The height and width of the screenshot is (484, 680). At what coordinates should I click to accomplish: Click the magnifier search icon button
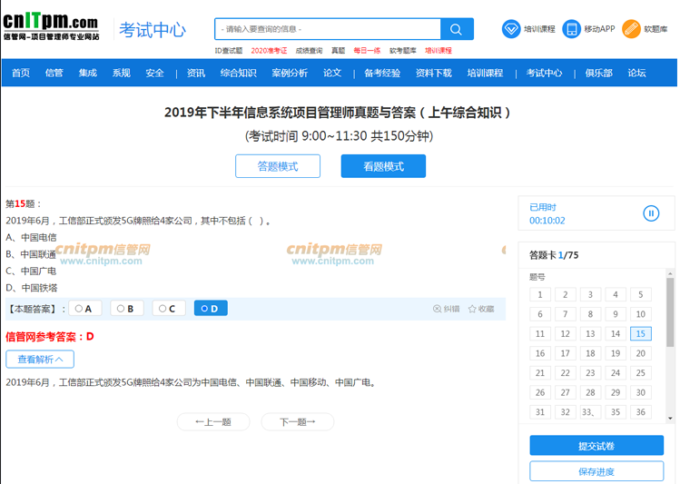click(x=457, y=29)
